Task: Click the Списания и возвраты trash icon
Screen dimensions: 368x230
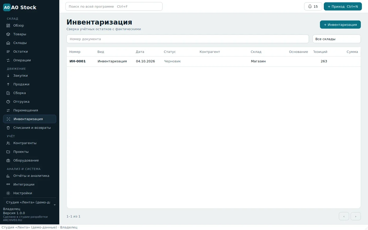Action: 8,127
